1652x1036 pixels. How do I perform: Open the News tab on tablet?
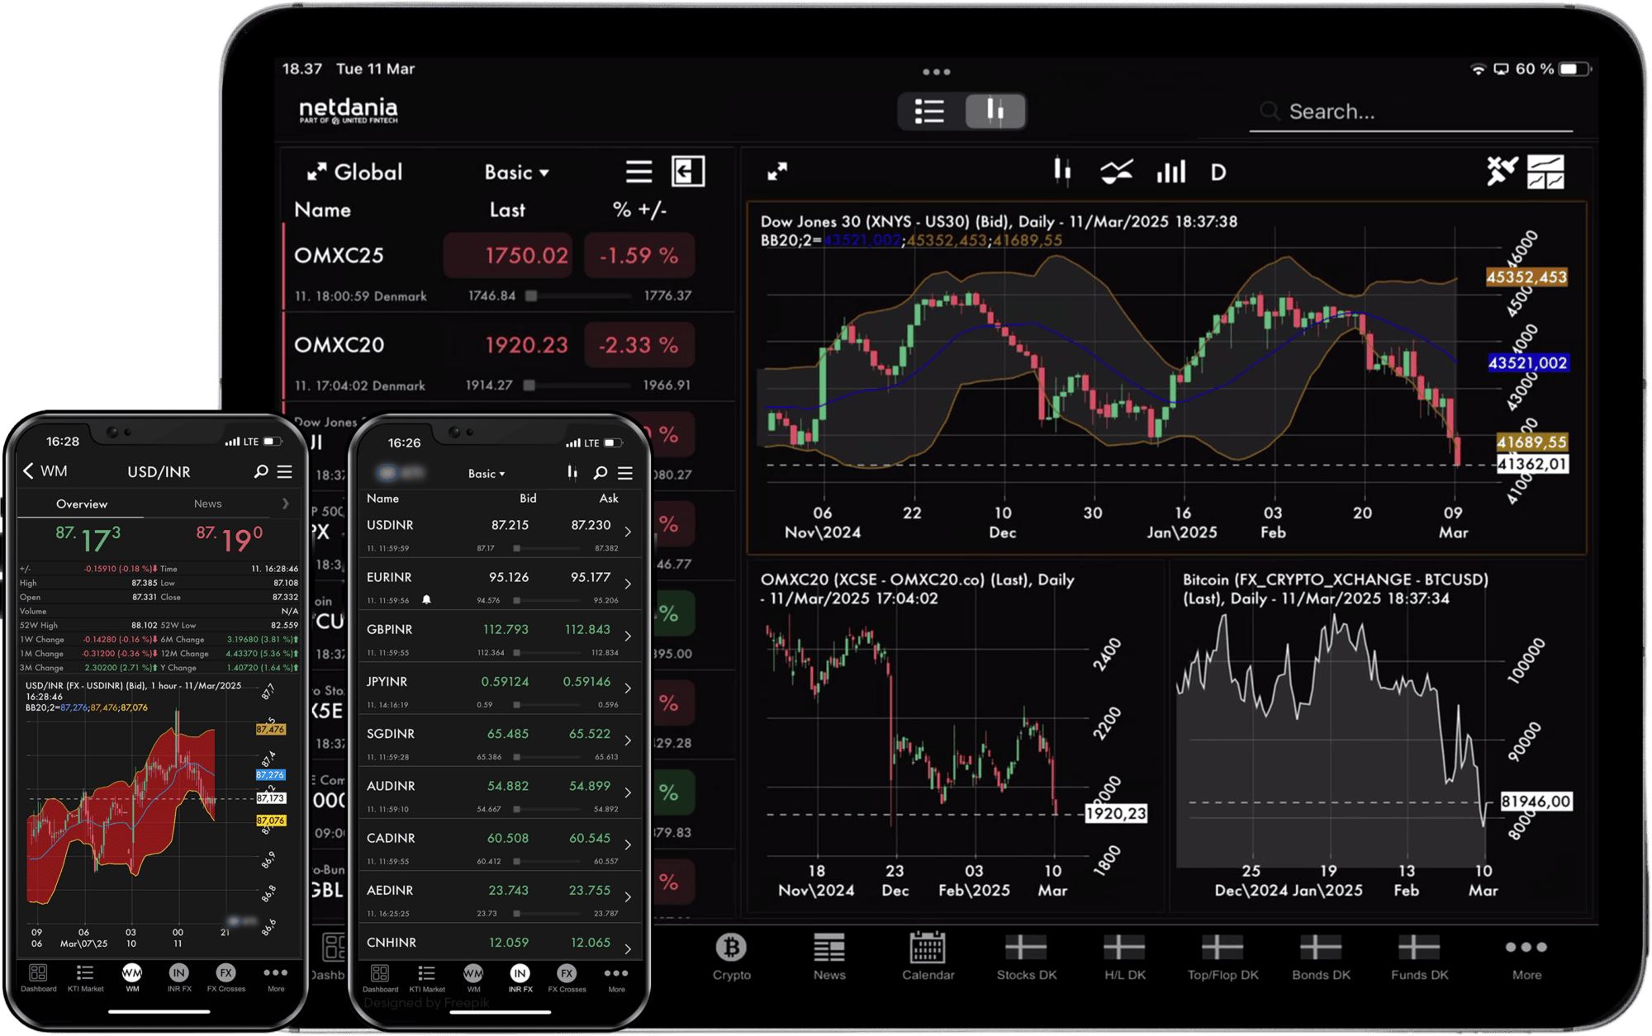point(829,957)
